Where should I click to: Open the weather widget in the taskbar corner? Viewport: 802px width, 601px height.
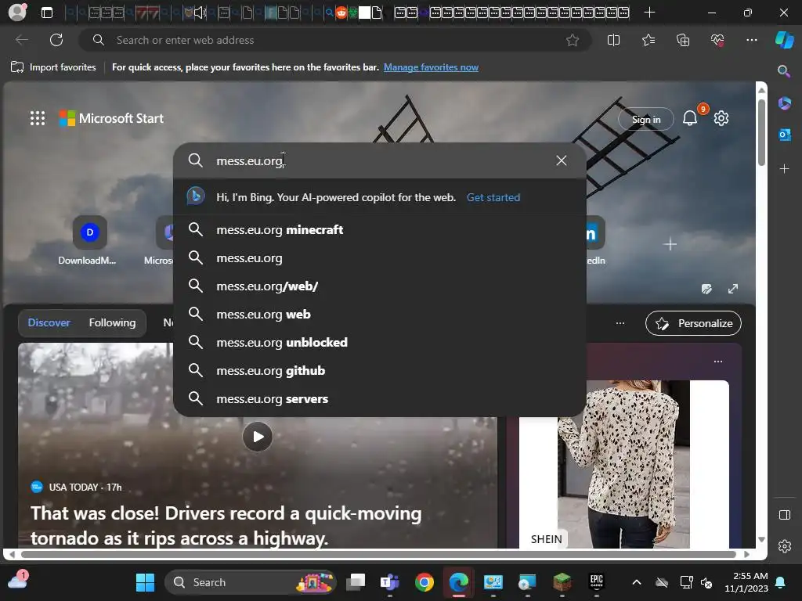18,581
